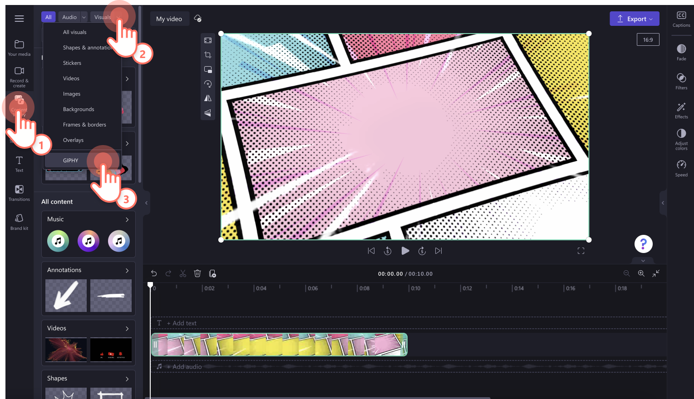Viewport: 694px width, 399px height.
Task: Collapse the right property panel
Action: [x=663, y=203]
